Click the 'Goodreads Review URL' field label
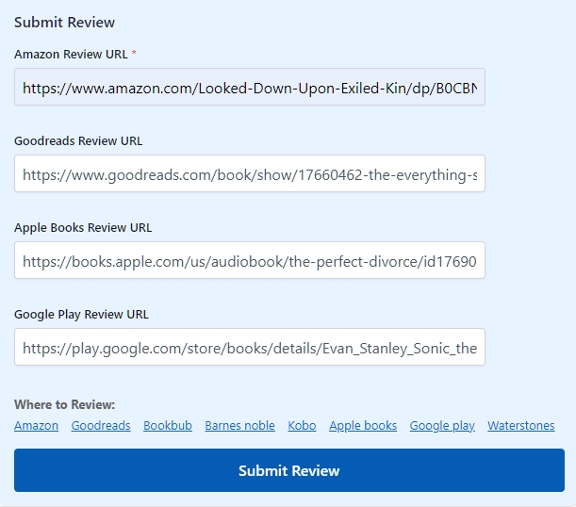Screen dimensions: 576x507 click(78, 141)
